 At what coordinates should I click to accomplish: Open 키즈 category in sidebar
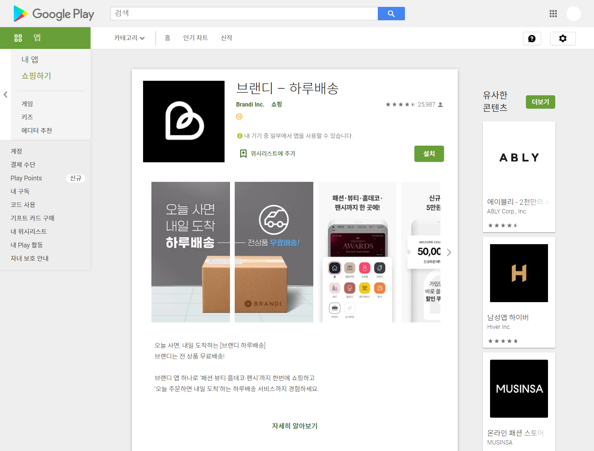coord(27,117)
